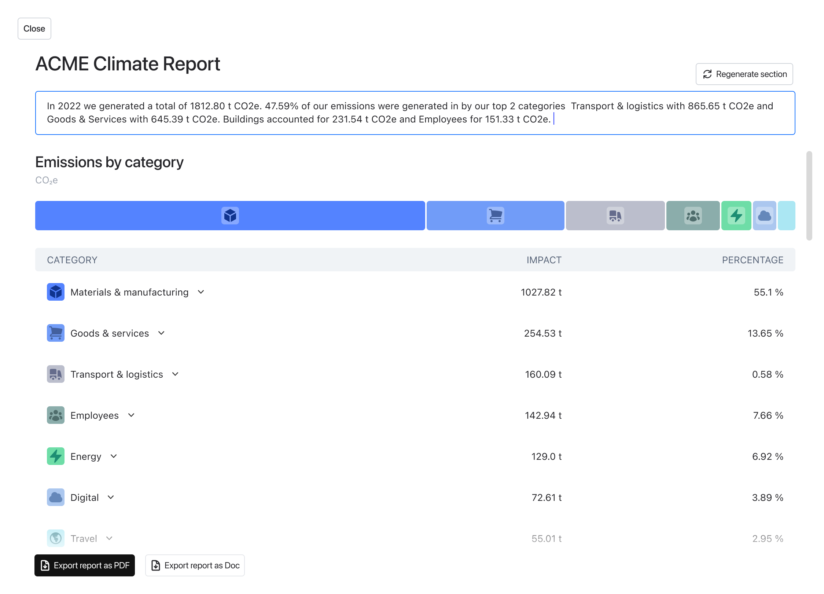Expand the Materials & manufacturing row chevron

click(x=201, y=292)
